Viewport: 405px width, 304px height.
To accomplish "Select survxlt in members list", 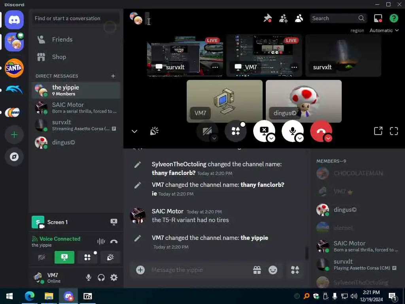I will point(357,264).
